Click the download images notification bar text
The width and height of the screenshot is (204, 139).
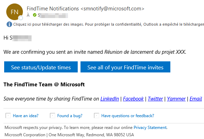coord(109,24)
